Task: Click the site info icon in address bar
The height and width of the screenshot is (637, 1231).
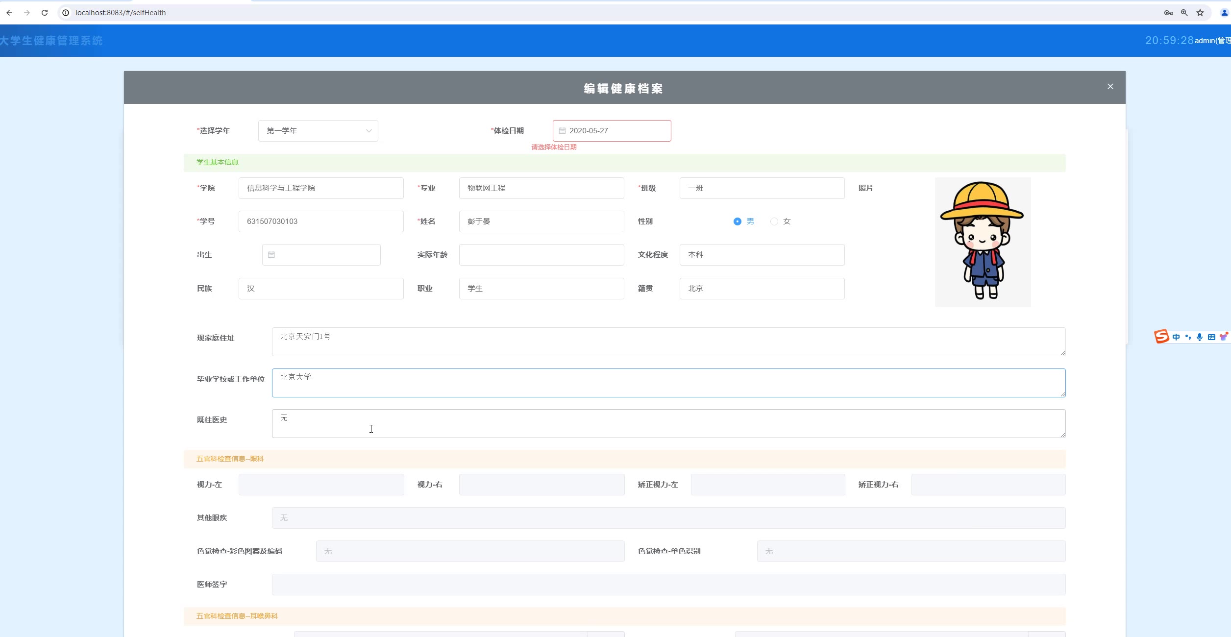Action: (x=66, y=13)
